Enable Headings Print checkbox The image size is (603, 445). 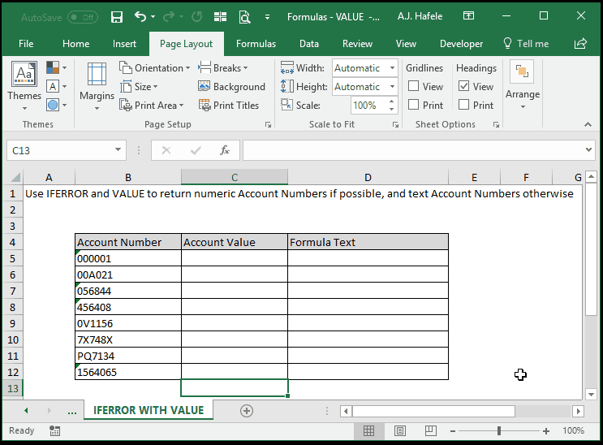(x=463, y=104)
